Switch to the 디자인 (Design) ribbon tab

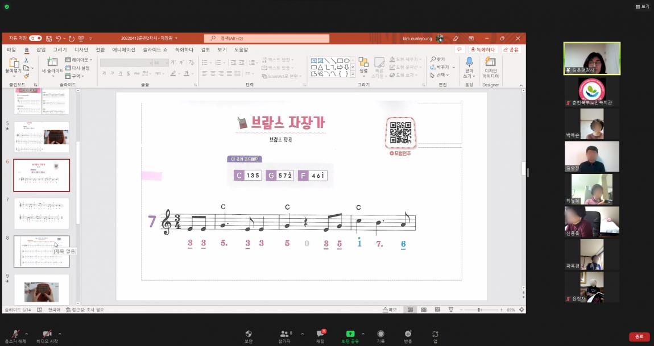(x=81, y=49)
